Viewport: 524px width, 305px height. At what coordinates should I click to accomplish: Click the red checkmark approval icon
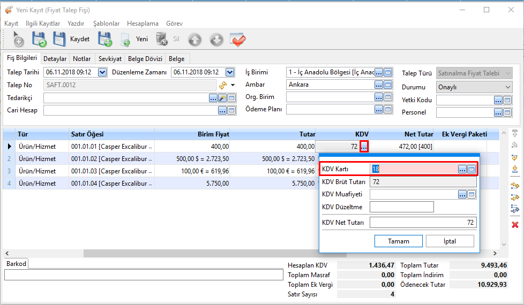(237, 39)
